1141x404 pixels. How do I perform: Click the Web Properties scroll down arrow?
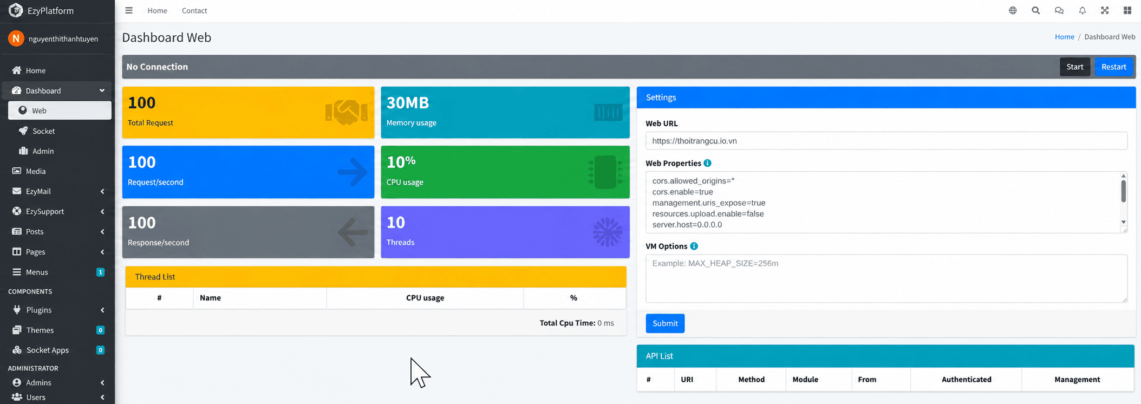pyautogui.click(x=1123, y=222)
